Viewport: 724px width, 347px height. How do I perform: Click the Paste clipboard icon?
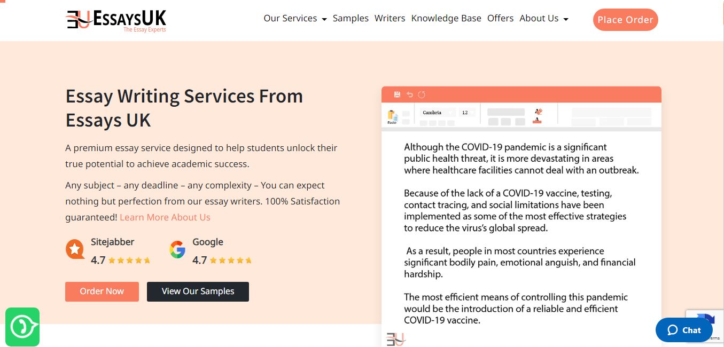(392, 116)
